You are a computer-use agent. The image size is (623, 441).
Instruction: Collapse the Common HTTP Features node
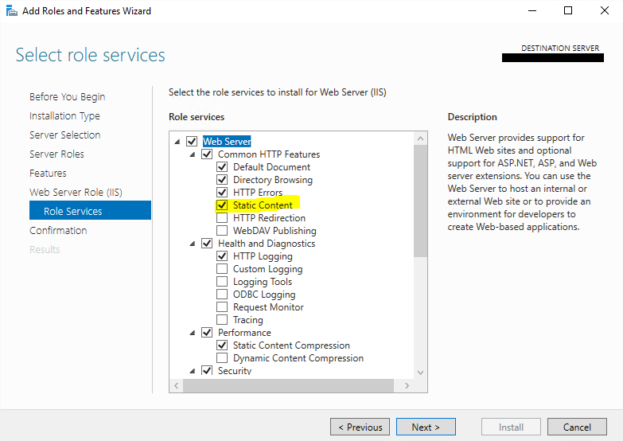[x=192, y=154]
